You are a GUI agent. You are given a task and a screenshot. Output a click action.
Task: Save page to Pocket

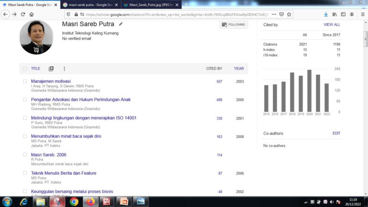281,14
